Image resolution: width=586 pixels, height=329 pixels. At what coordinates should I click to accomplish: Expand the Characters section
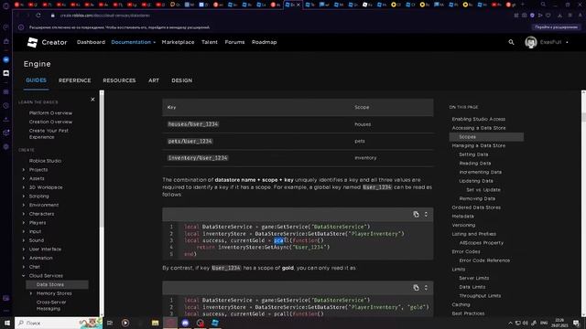click(24, 214)
